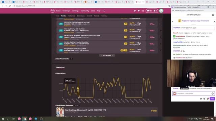Open the kebab menu on We Are row
The image size is (216, 121).
[x=160, y=44]
